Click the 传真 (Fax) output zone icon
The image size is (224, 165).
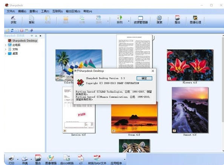point(25,160)
